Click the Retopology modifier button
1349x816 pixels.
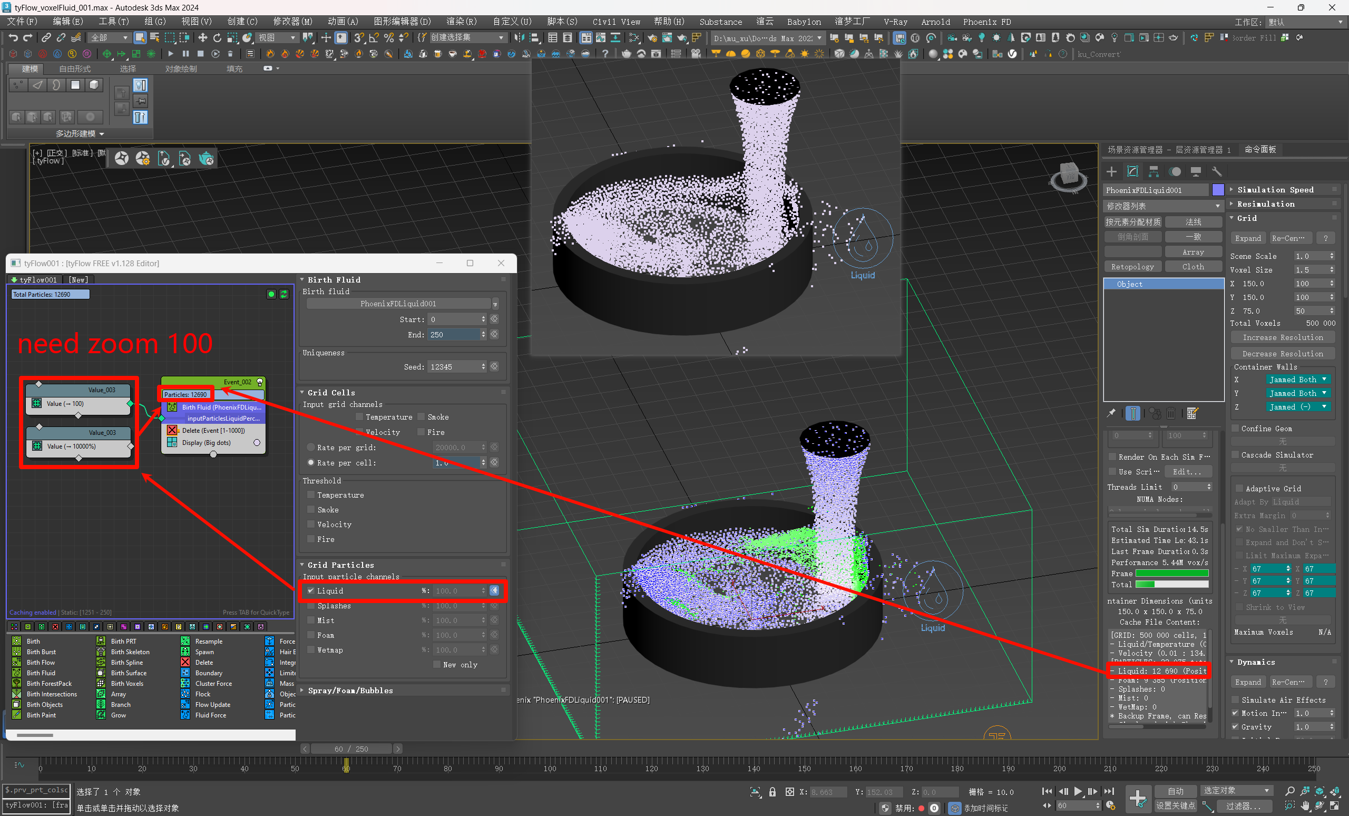pyautogui.click(x=1132, y=267)
